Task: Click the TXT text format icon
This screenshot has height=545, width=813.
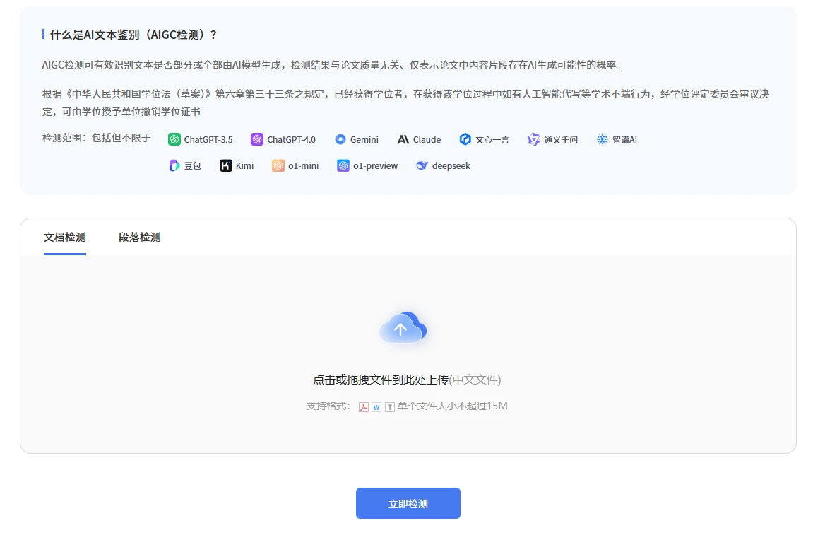Action: click(389, 406)
